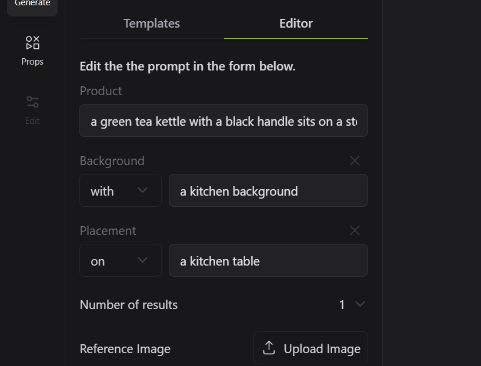Click the 'Reference Image' label
This screenshot has height=366, width=481.
click(125, 348)
